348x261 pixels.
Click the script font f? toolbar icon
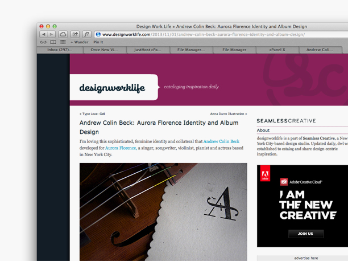click(87, 34)
